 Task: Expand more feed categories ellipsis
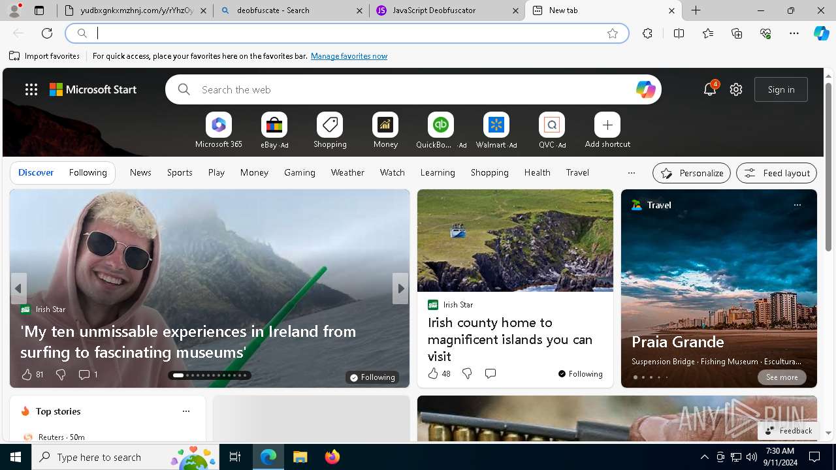pyautogui.click(x=631, y=173)
